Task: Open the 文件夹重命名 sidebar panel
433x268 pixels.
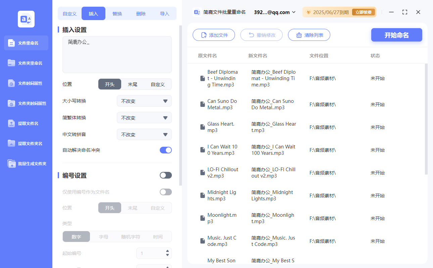Action: point(26,63)
